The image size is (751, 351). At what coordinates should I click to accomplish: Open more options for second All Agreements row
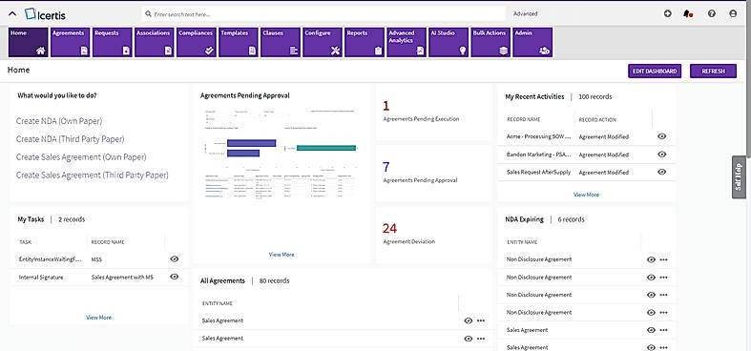(x=481, y=339)
